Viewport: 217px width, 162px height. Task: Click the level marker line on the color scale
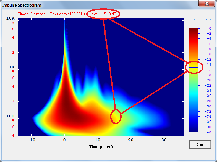(x=194, y=67)
